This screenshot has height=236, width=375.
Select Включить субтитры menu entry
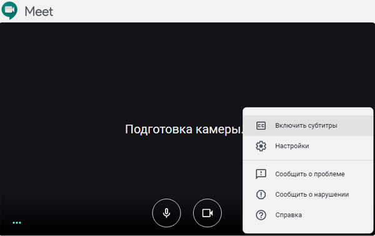coord(308,125)
